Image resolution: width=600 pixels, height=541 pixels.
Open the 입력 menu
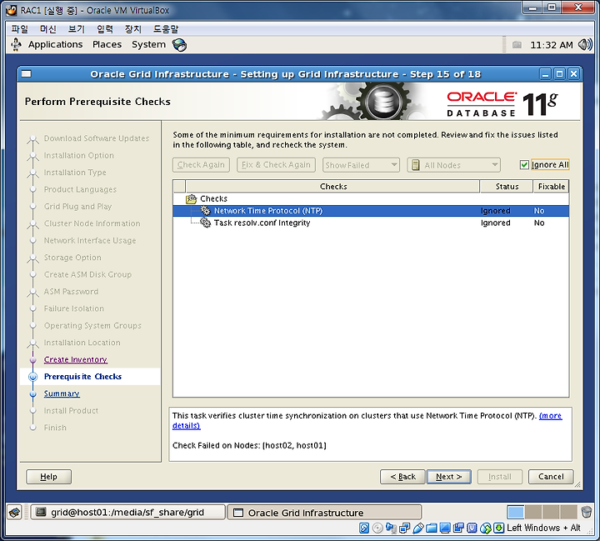(x=105, y=29)
